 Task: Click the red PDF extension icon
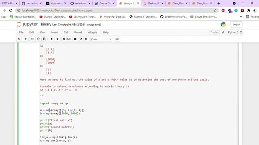click(x=242, y=10)
